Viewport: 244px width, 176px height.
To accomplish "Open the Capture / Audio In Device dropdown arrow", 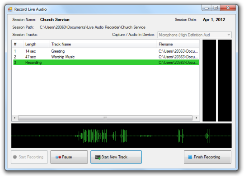I will (229, 35).
